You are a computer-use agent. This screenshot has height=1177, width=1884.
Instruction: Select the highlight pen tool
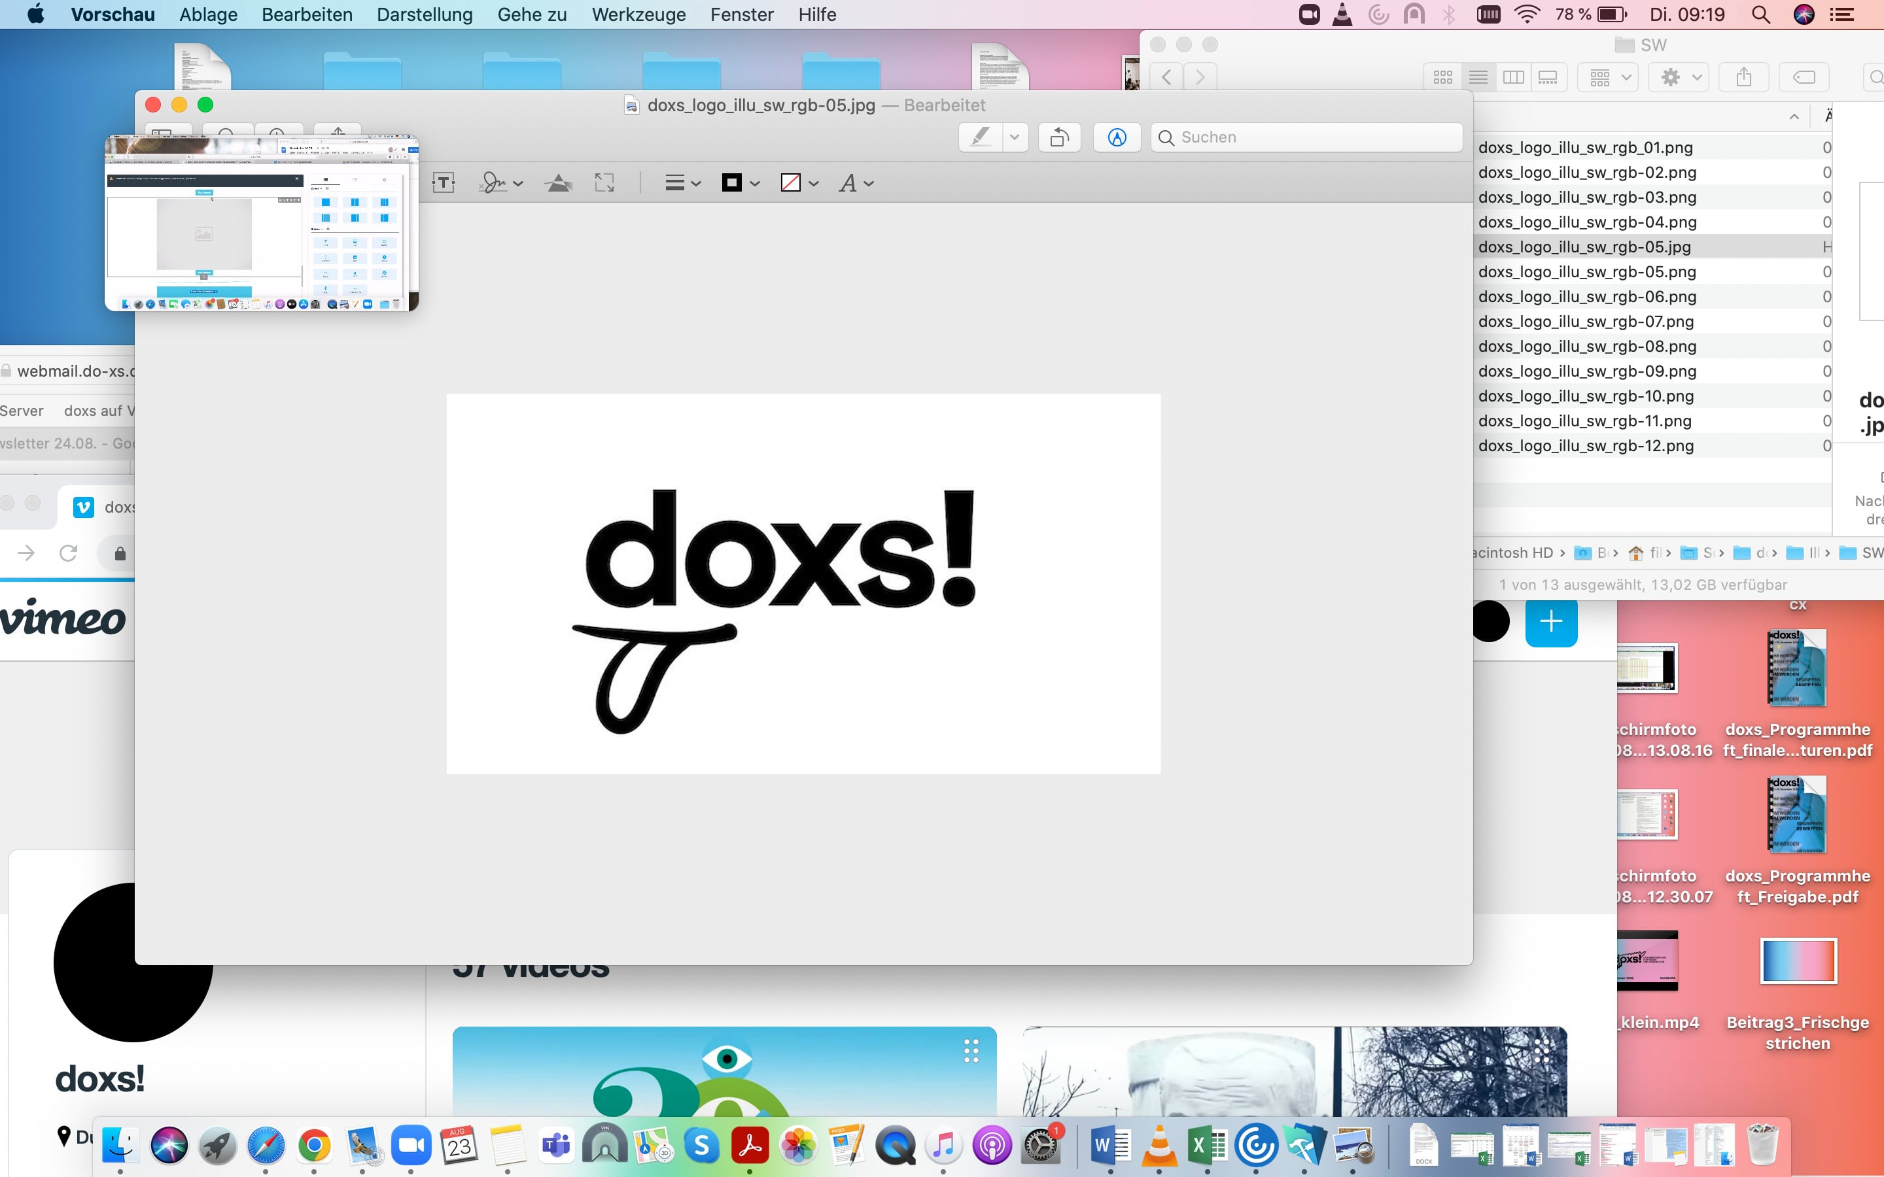point(981,138)
